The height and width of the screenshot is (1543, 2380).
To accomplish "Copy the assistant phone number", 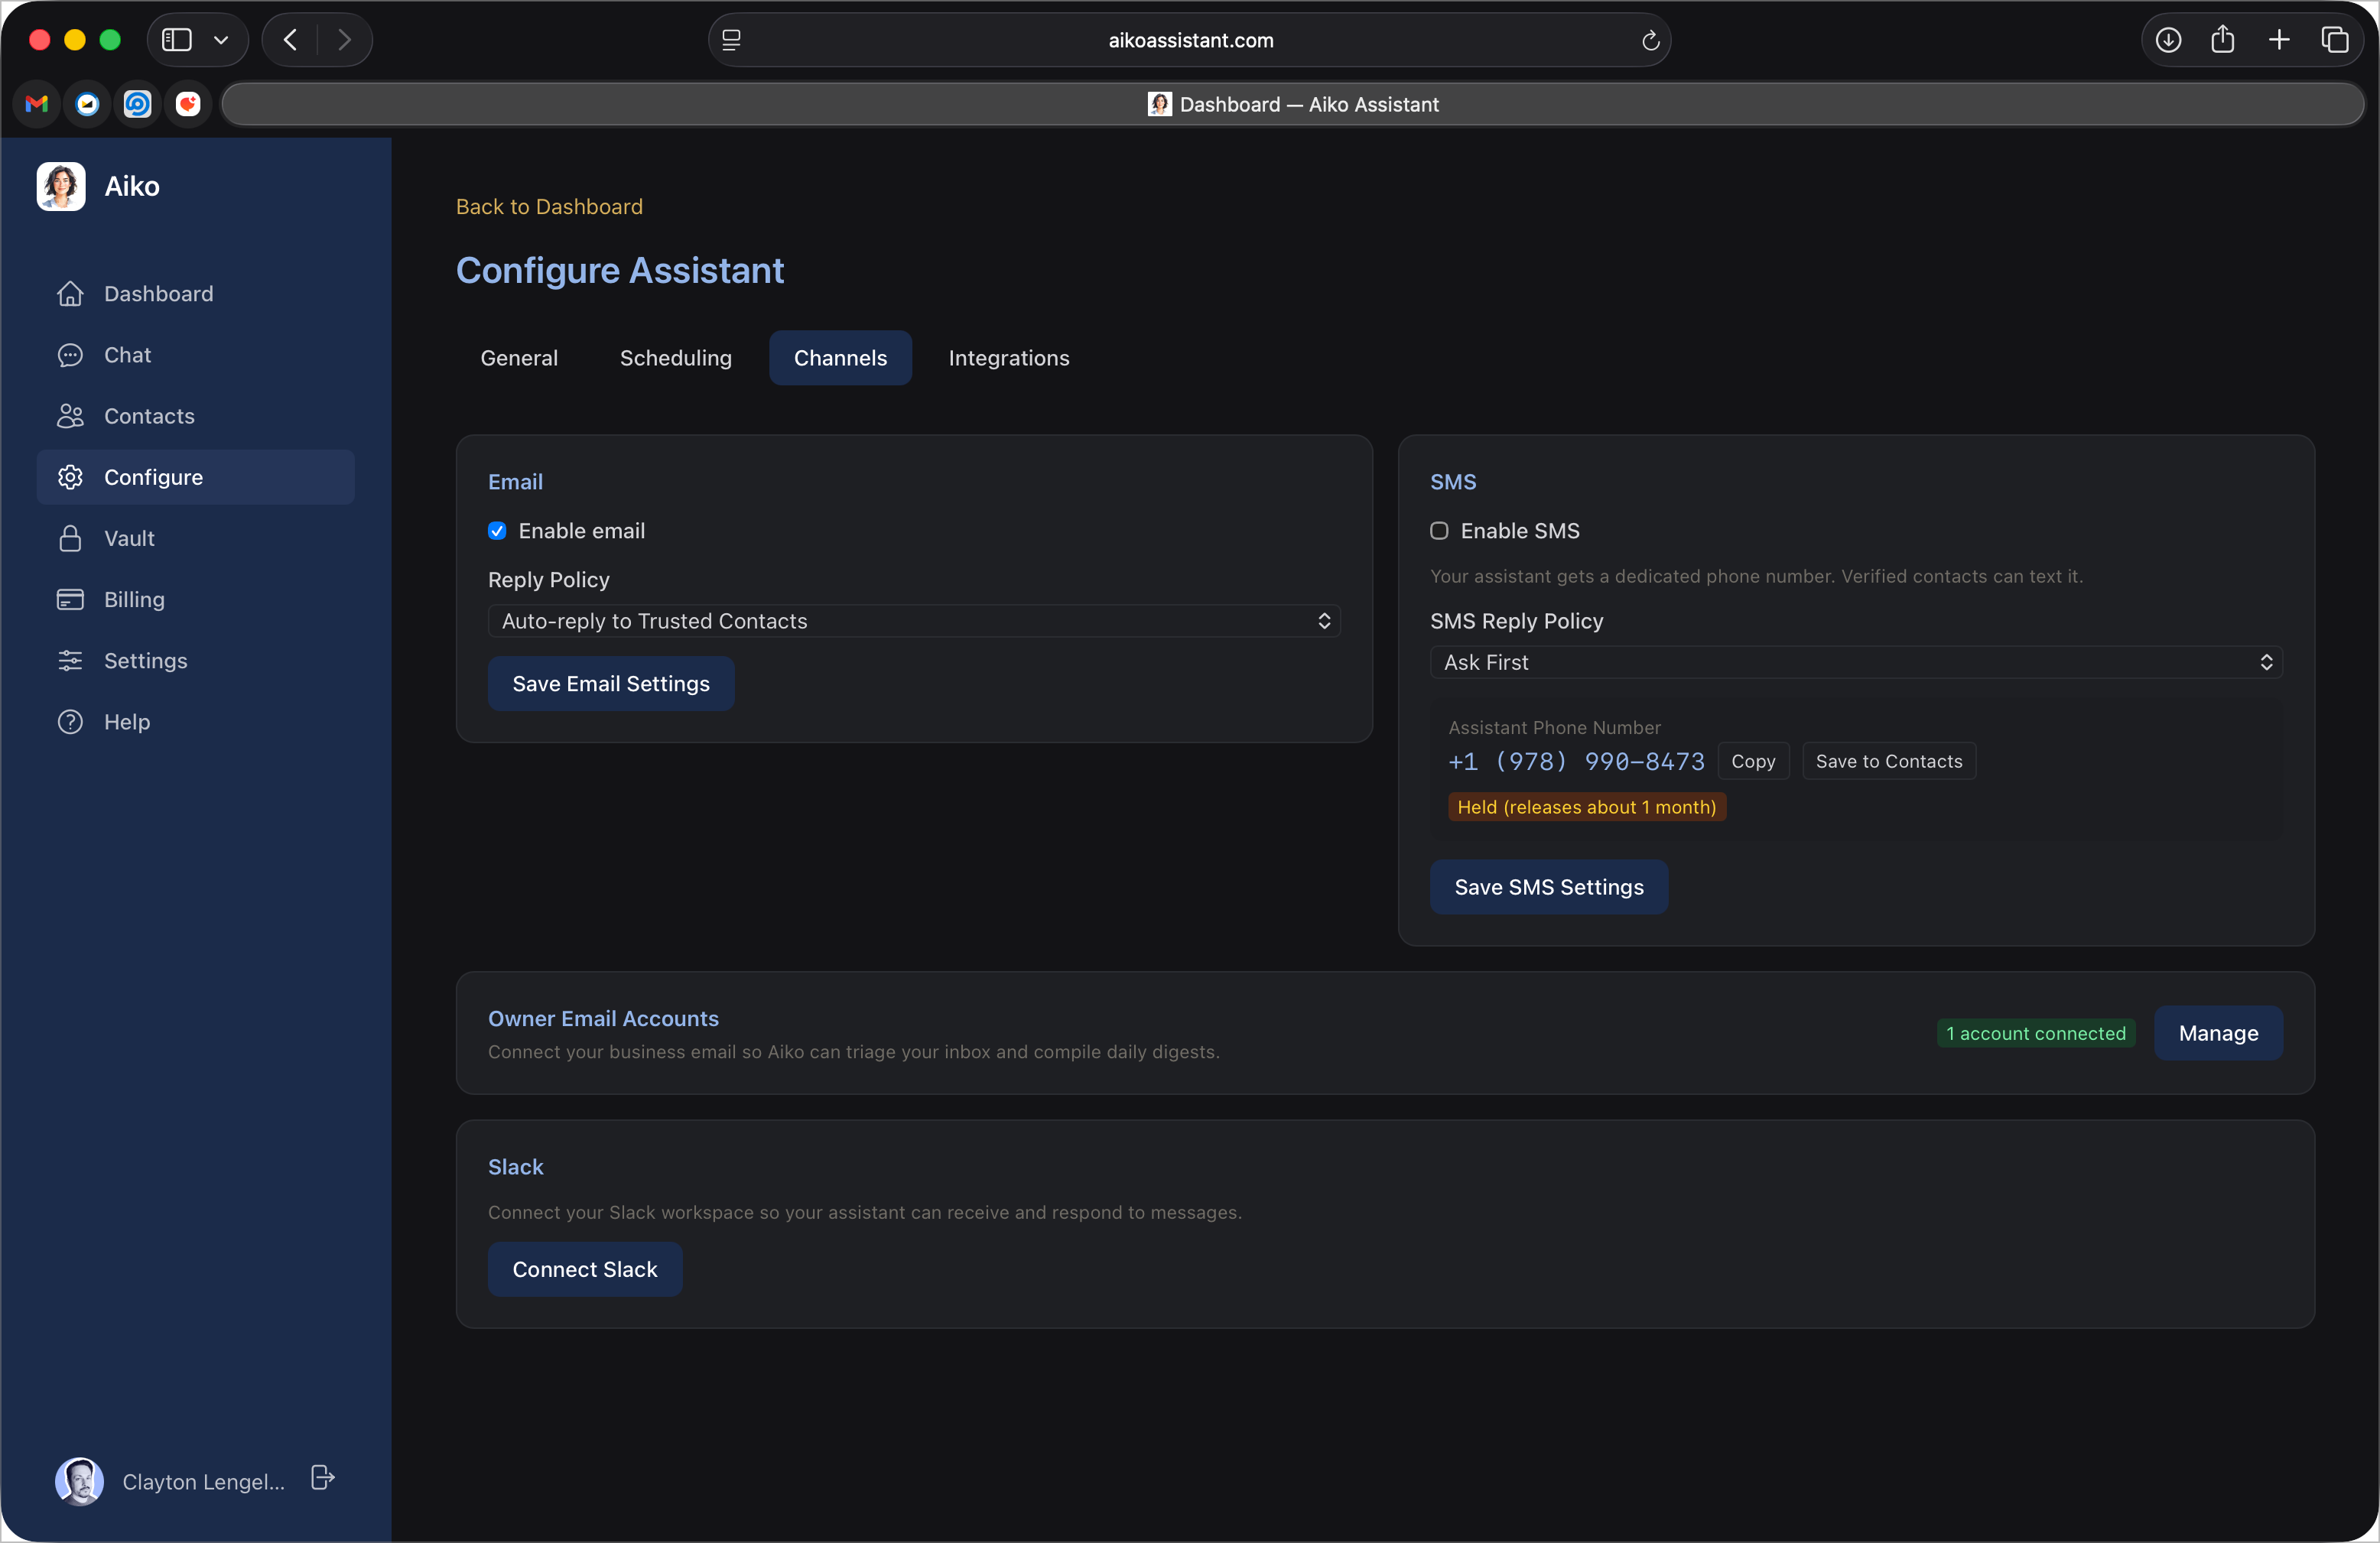I will click(1752, 761).
